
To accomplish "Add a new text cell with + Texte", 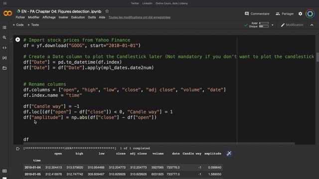I will point(33,25).
